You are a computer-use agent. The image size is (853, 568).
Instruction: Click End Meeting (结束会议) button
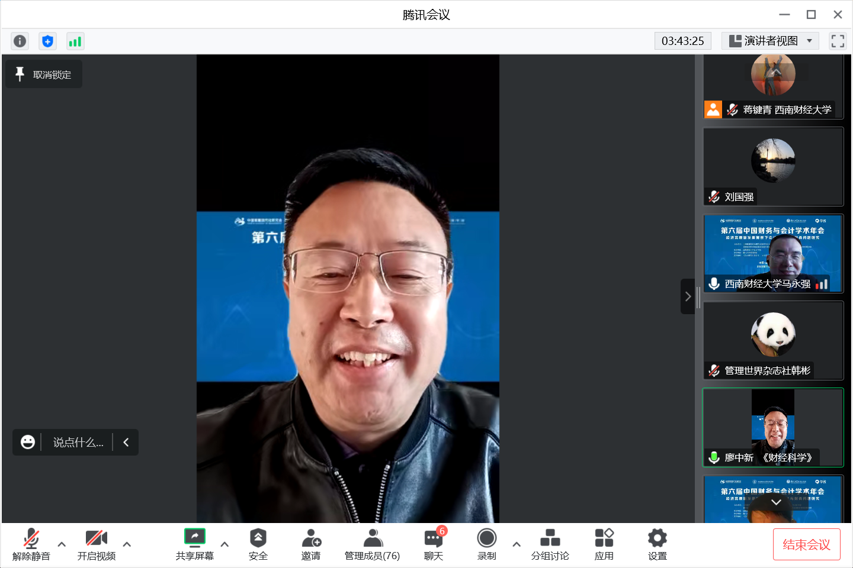(806, 544)
